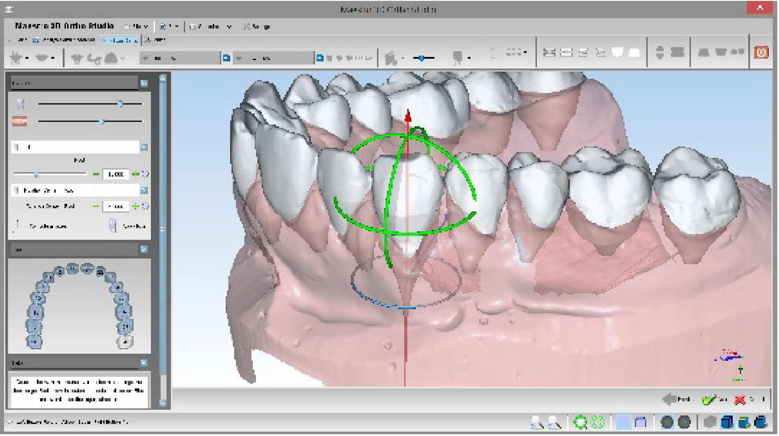This screenshot has height=436, width=779.
Task: Click the Next button with green check
Action: pyautogui.click(x=714, y=400)
